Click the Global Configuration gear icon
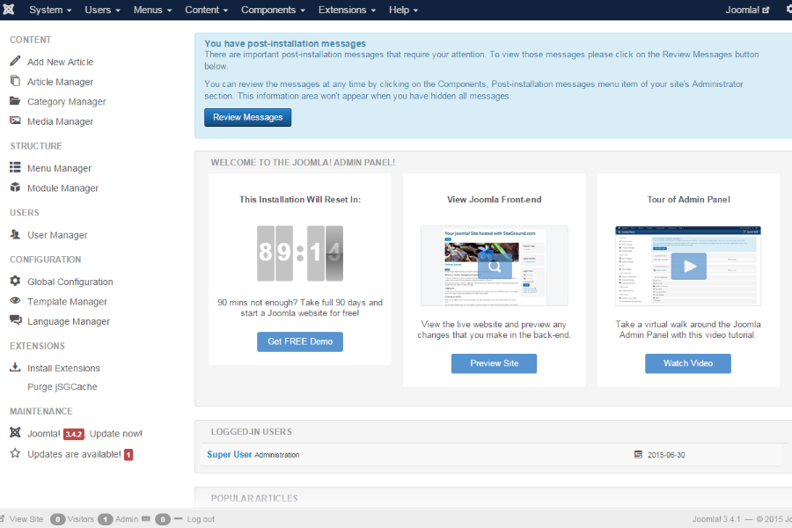The image size is (792, 528). 15,281
